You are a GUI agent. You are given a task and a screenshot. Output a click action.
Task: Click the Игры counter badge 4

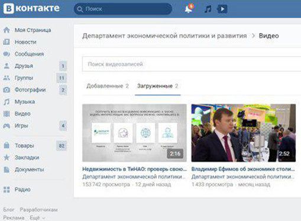[63, 126]
